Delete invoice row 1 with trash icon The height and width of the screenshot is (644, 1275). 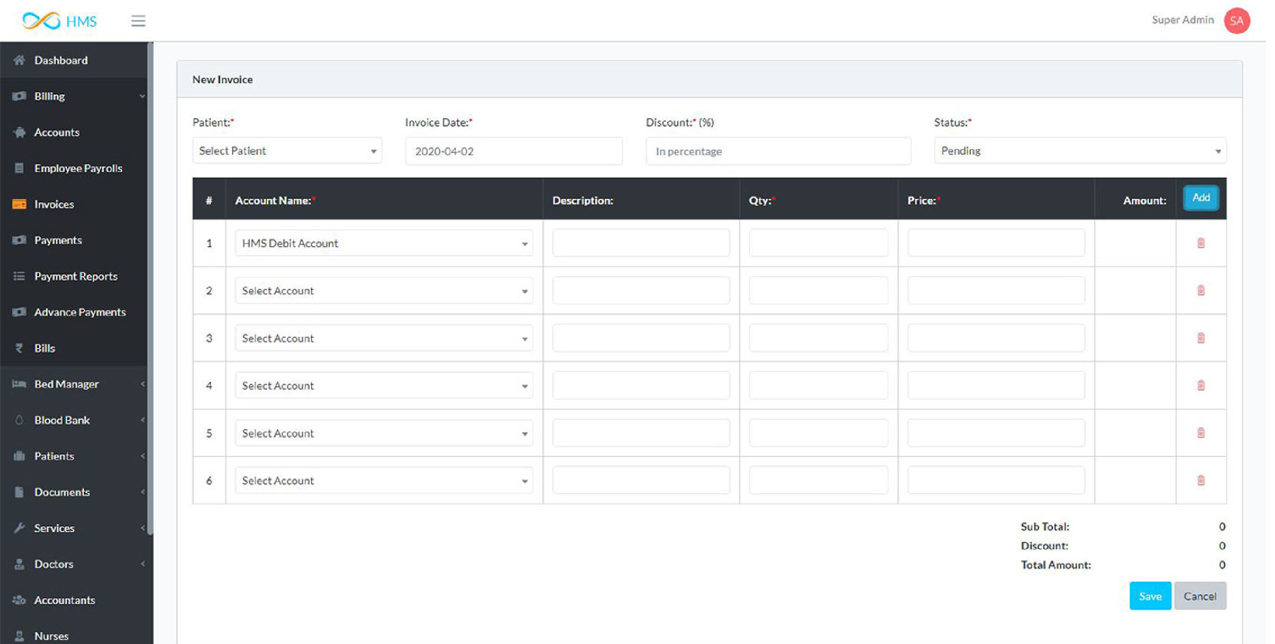click(x=1201, y=243)
